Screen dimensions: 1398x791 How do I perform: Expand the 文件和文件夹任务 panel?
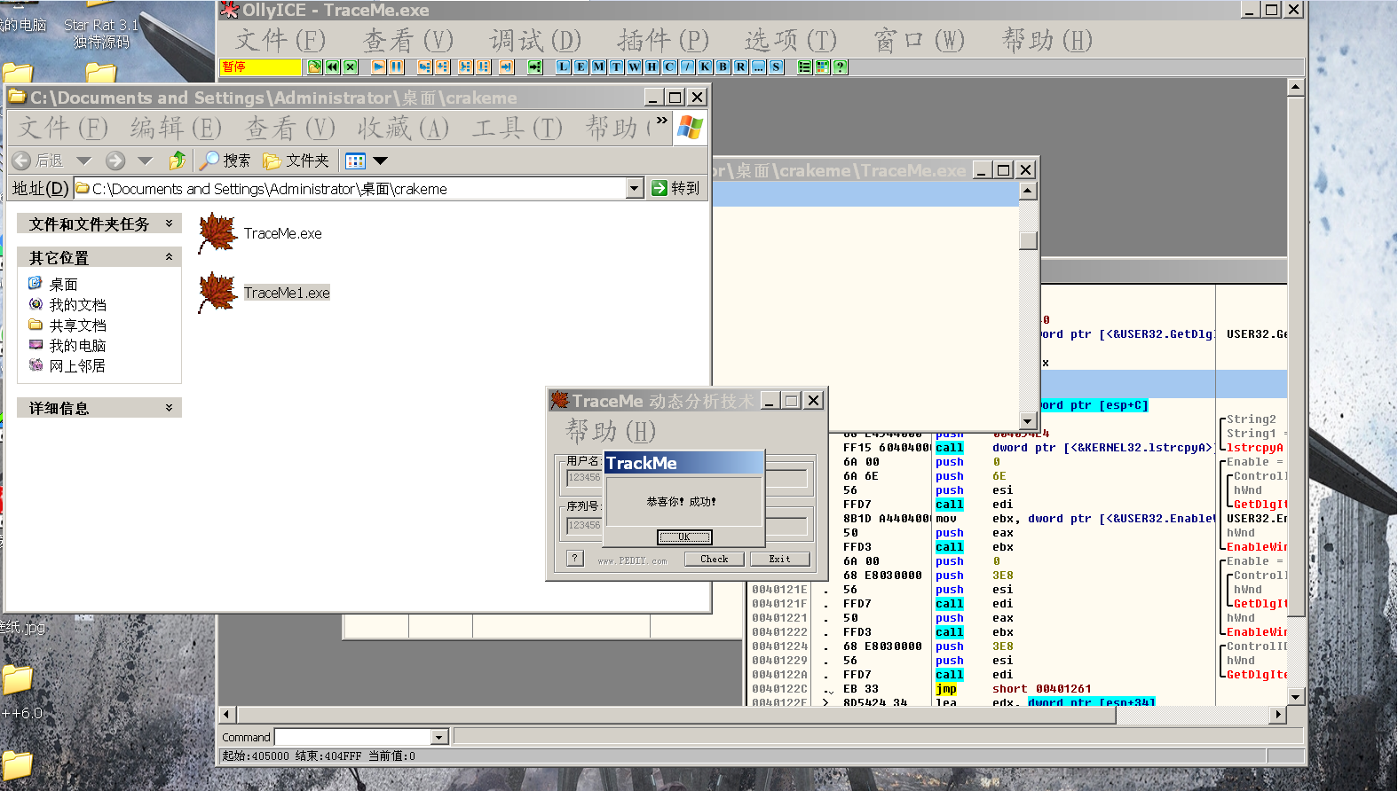(169, 224)
